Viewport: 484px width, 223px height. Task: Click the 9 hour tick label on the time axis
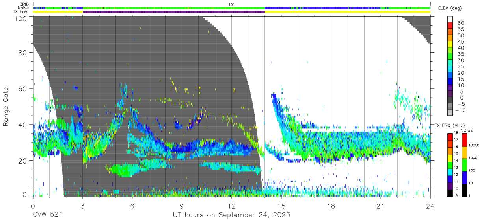182,206
